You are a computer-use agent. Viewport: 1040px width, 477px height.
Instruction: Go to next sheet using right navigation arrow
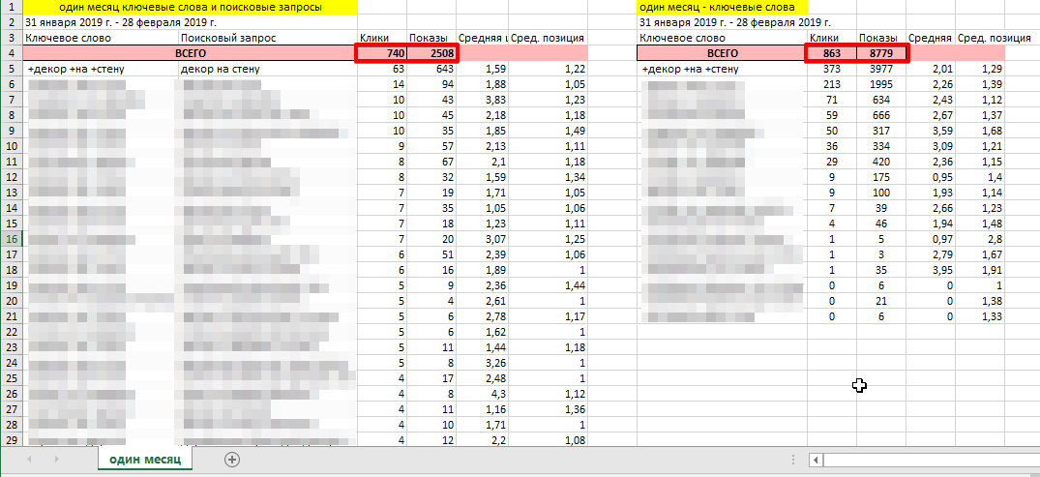coord(56,459)
